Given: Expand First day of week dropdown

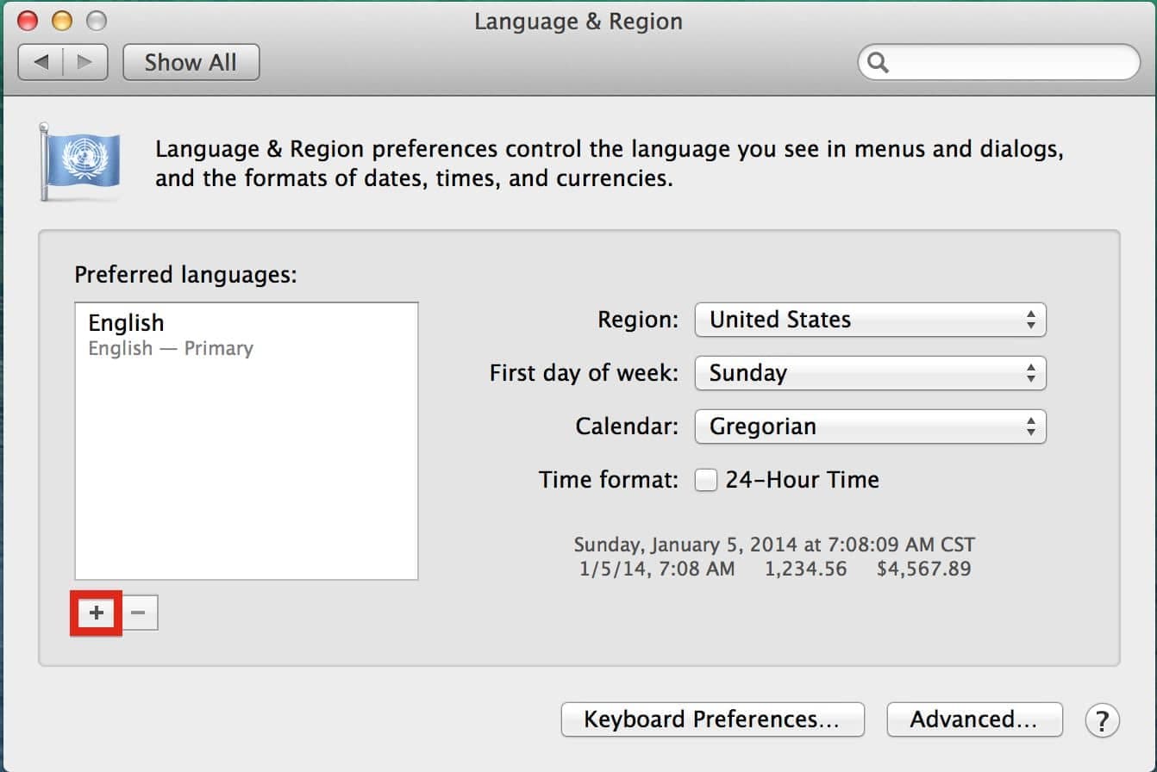Looking at the screenshot, I should [x=869, y=373].
